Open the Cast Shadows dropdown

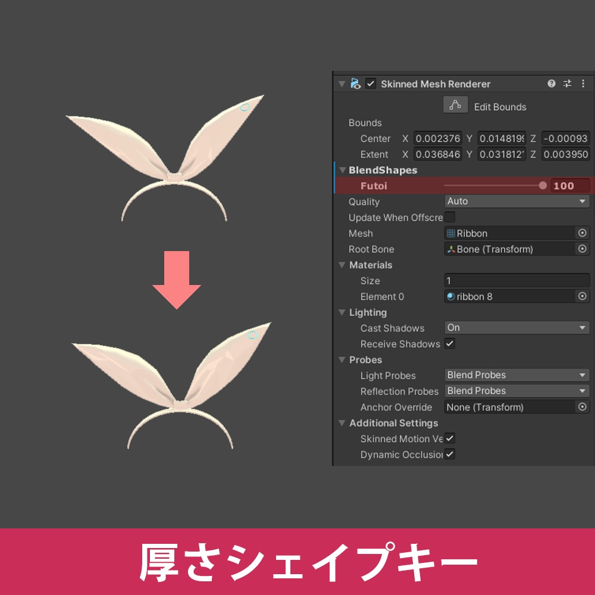point(516,328)
